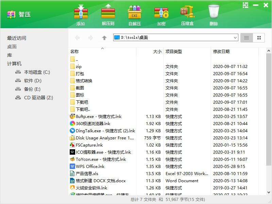The height and width of the screenshot is (204, 272).
Task: Select the 产品信息.xls file
Action: 87,174
